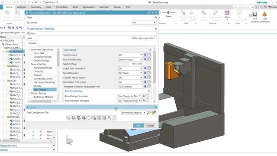Click the save disk icon in the Actions toolbar
This screenshot has height=156, width=277.
coord(99,118)
